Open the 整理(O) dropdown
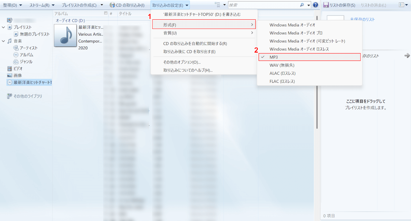 pos(12,5)
